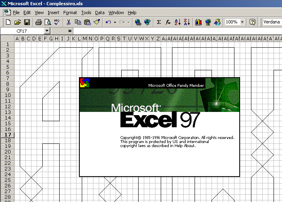The image size is (282, 202).
Task: Click the splash copyright notice text
Action: pos(177,142)
